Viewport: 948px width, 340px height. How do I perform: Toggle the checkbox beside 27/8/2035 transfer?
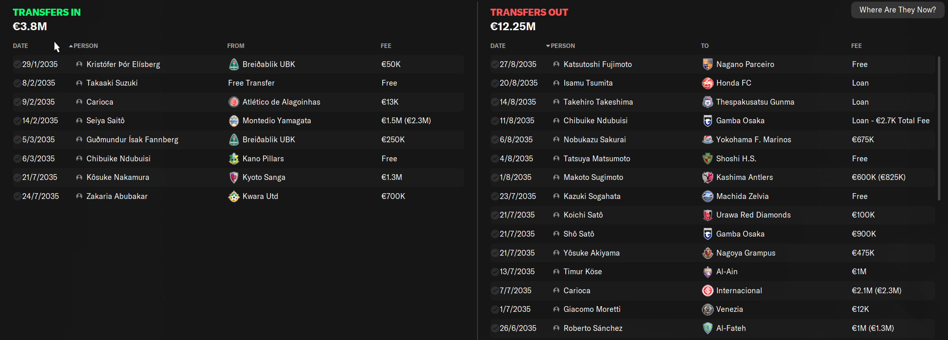click(x=494, y=64)
